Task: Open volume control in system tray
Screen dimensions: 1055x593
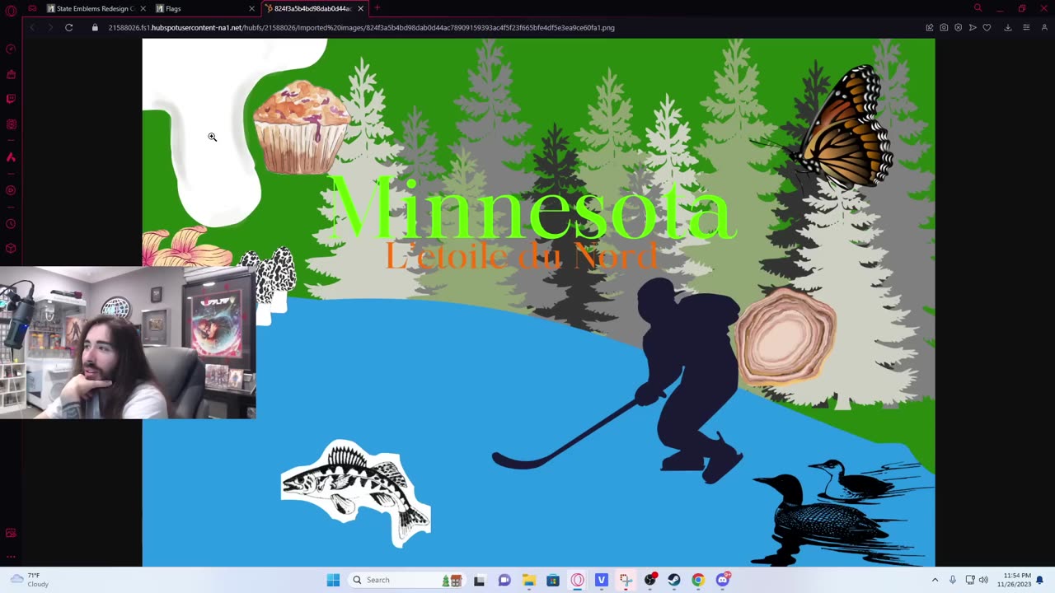Action: (983, 580)
